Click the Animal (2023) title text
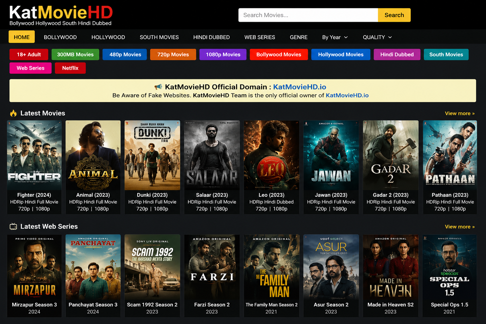This screenshot has height=324, width=486. [x=93, y=195]
